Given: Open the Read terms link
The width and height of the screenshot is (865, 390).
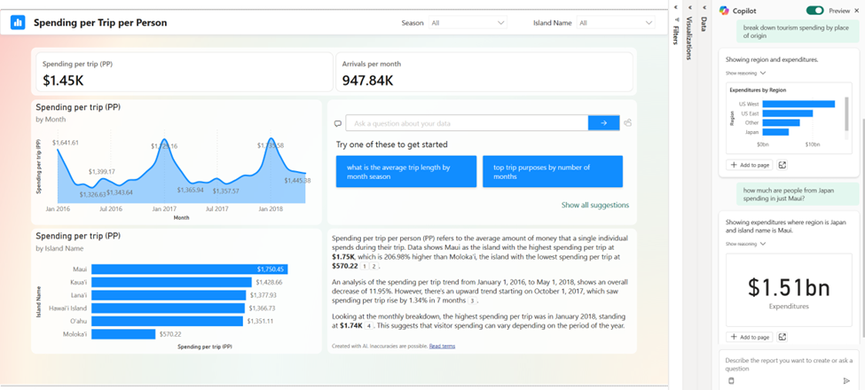Looking at the screenshot, I should 442,346.
